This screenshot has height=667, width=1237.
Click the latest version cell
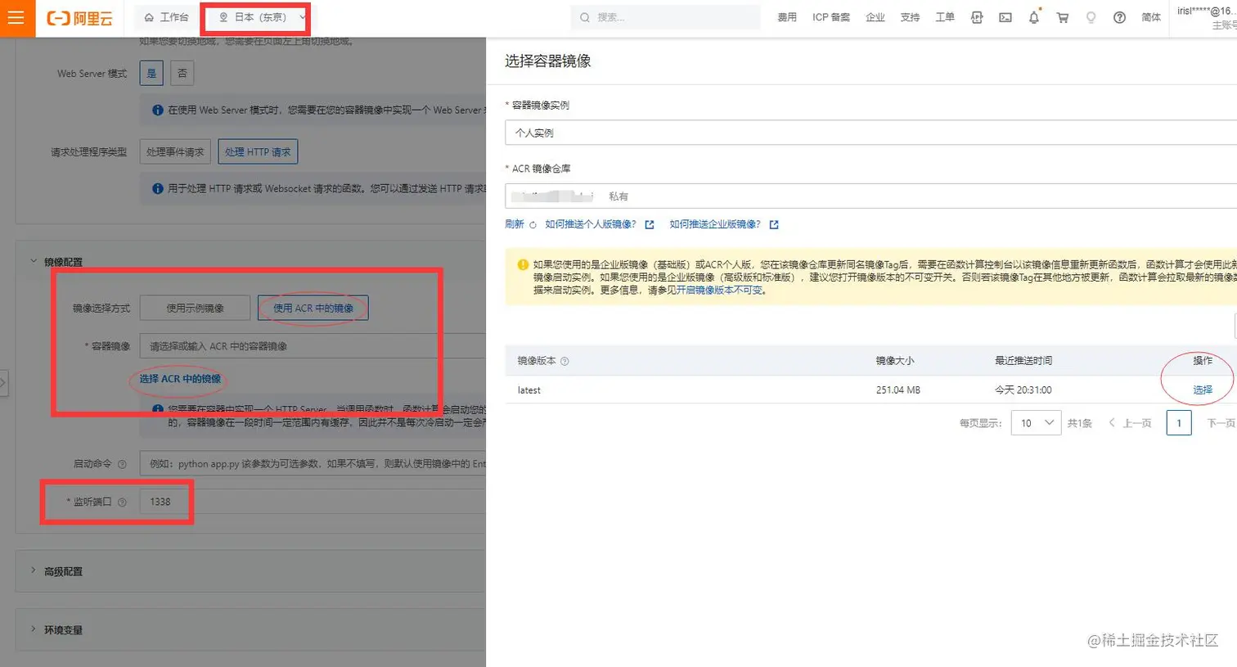click(529, 390)
